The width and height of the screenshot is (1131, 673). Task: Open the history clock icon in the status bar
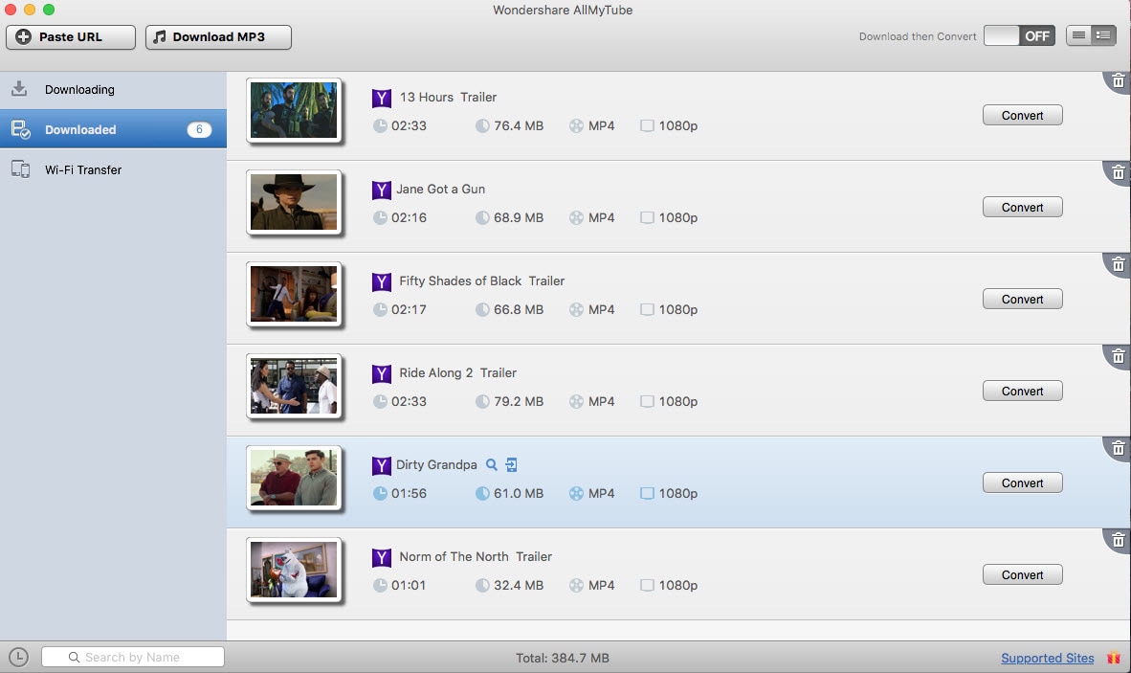click(x=19, y=657)
